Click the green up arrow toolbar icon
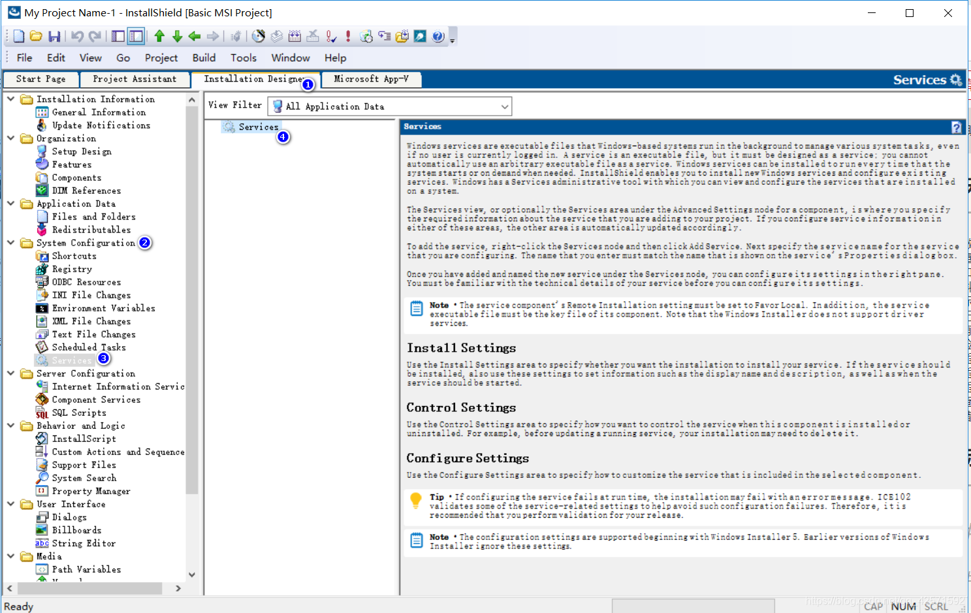This screenshot has width=971, height=613. coord(159,37)
